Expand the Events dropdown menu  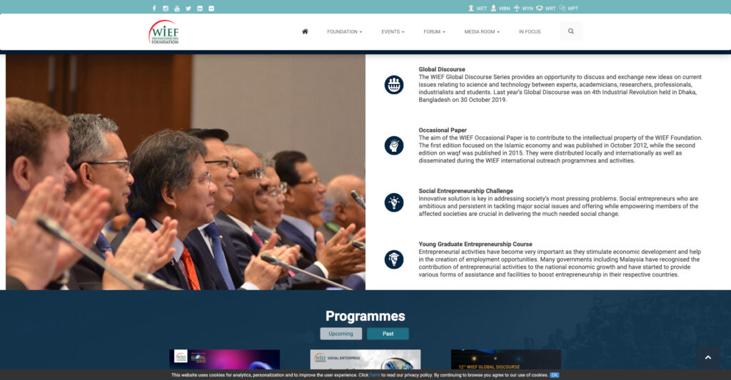pyautogui.click(x=393, y=32)
